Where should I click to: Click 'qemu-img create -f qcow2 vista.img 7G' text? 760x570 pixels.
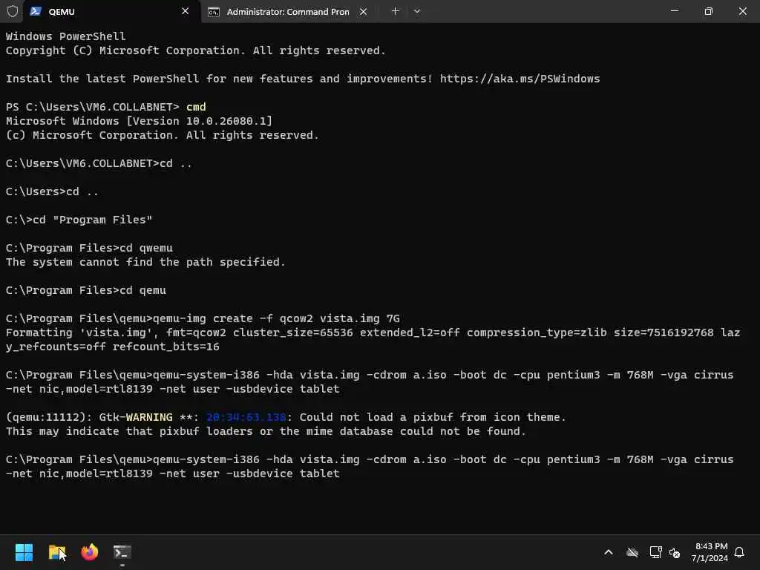[276, 318]
